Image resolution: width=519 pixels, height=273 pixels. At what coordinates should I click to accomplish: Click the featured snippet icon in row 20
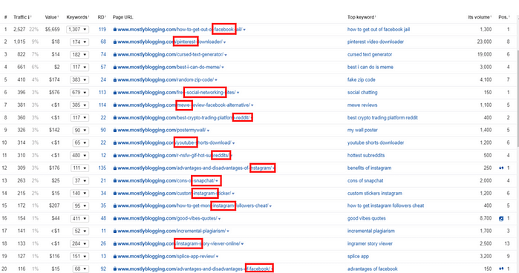tap(501, 269)
